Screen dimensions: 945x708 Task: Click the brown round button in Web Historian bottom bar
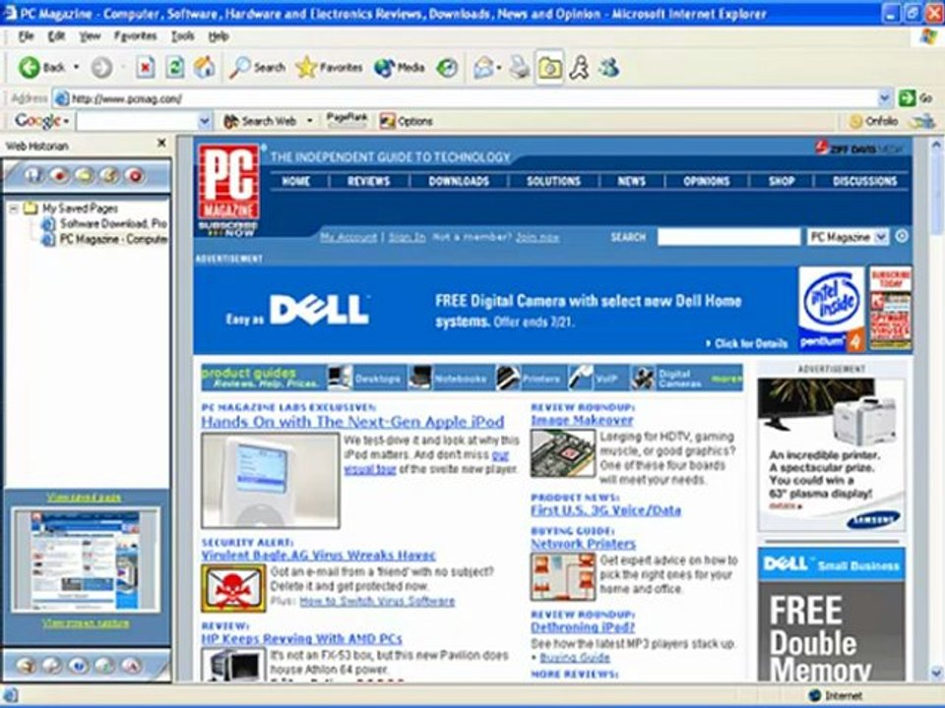click(25, 666)
